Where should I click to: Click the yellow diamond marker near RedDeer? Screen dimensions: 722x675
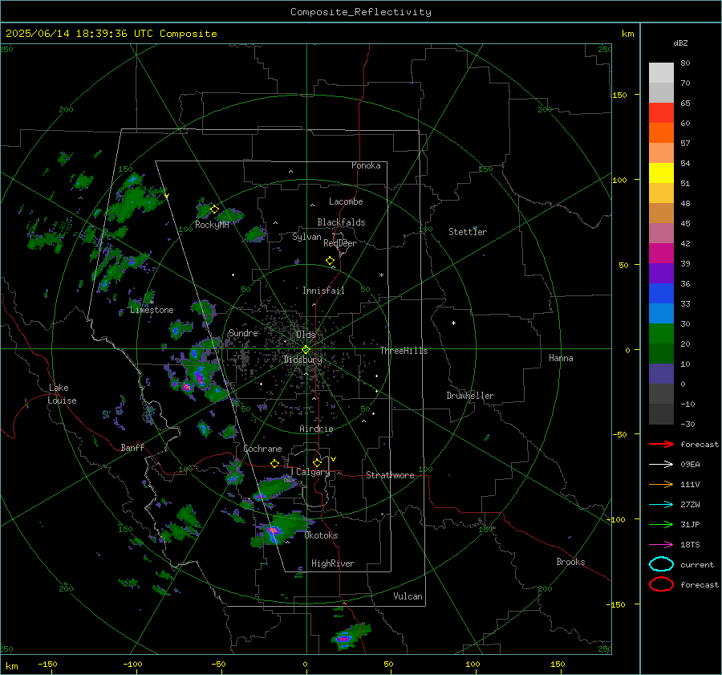click(331, 261)
